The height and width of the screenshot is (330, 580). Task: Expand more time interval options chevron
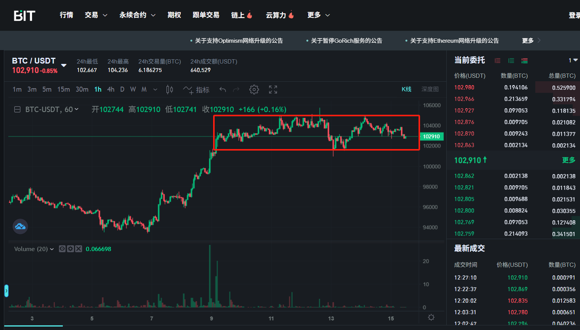[155, 90]
